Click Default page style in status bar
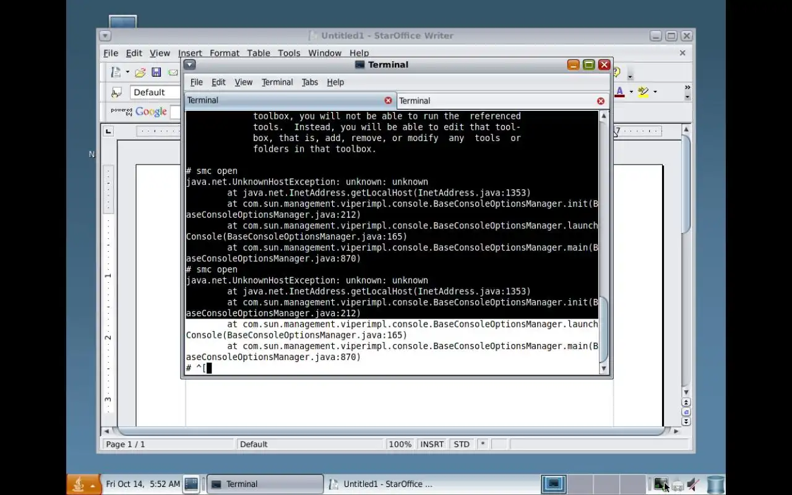792x495 pixels. pos(309,444)
